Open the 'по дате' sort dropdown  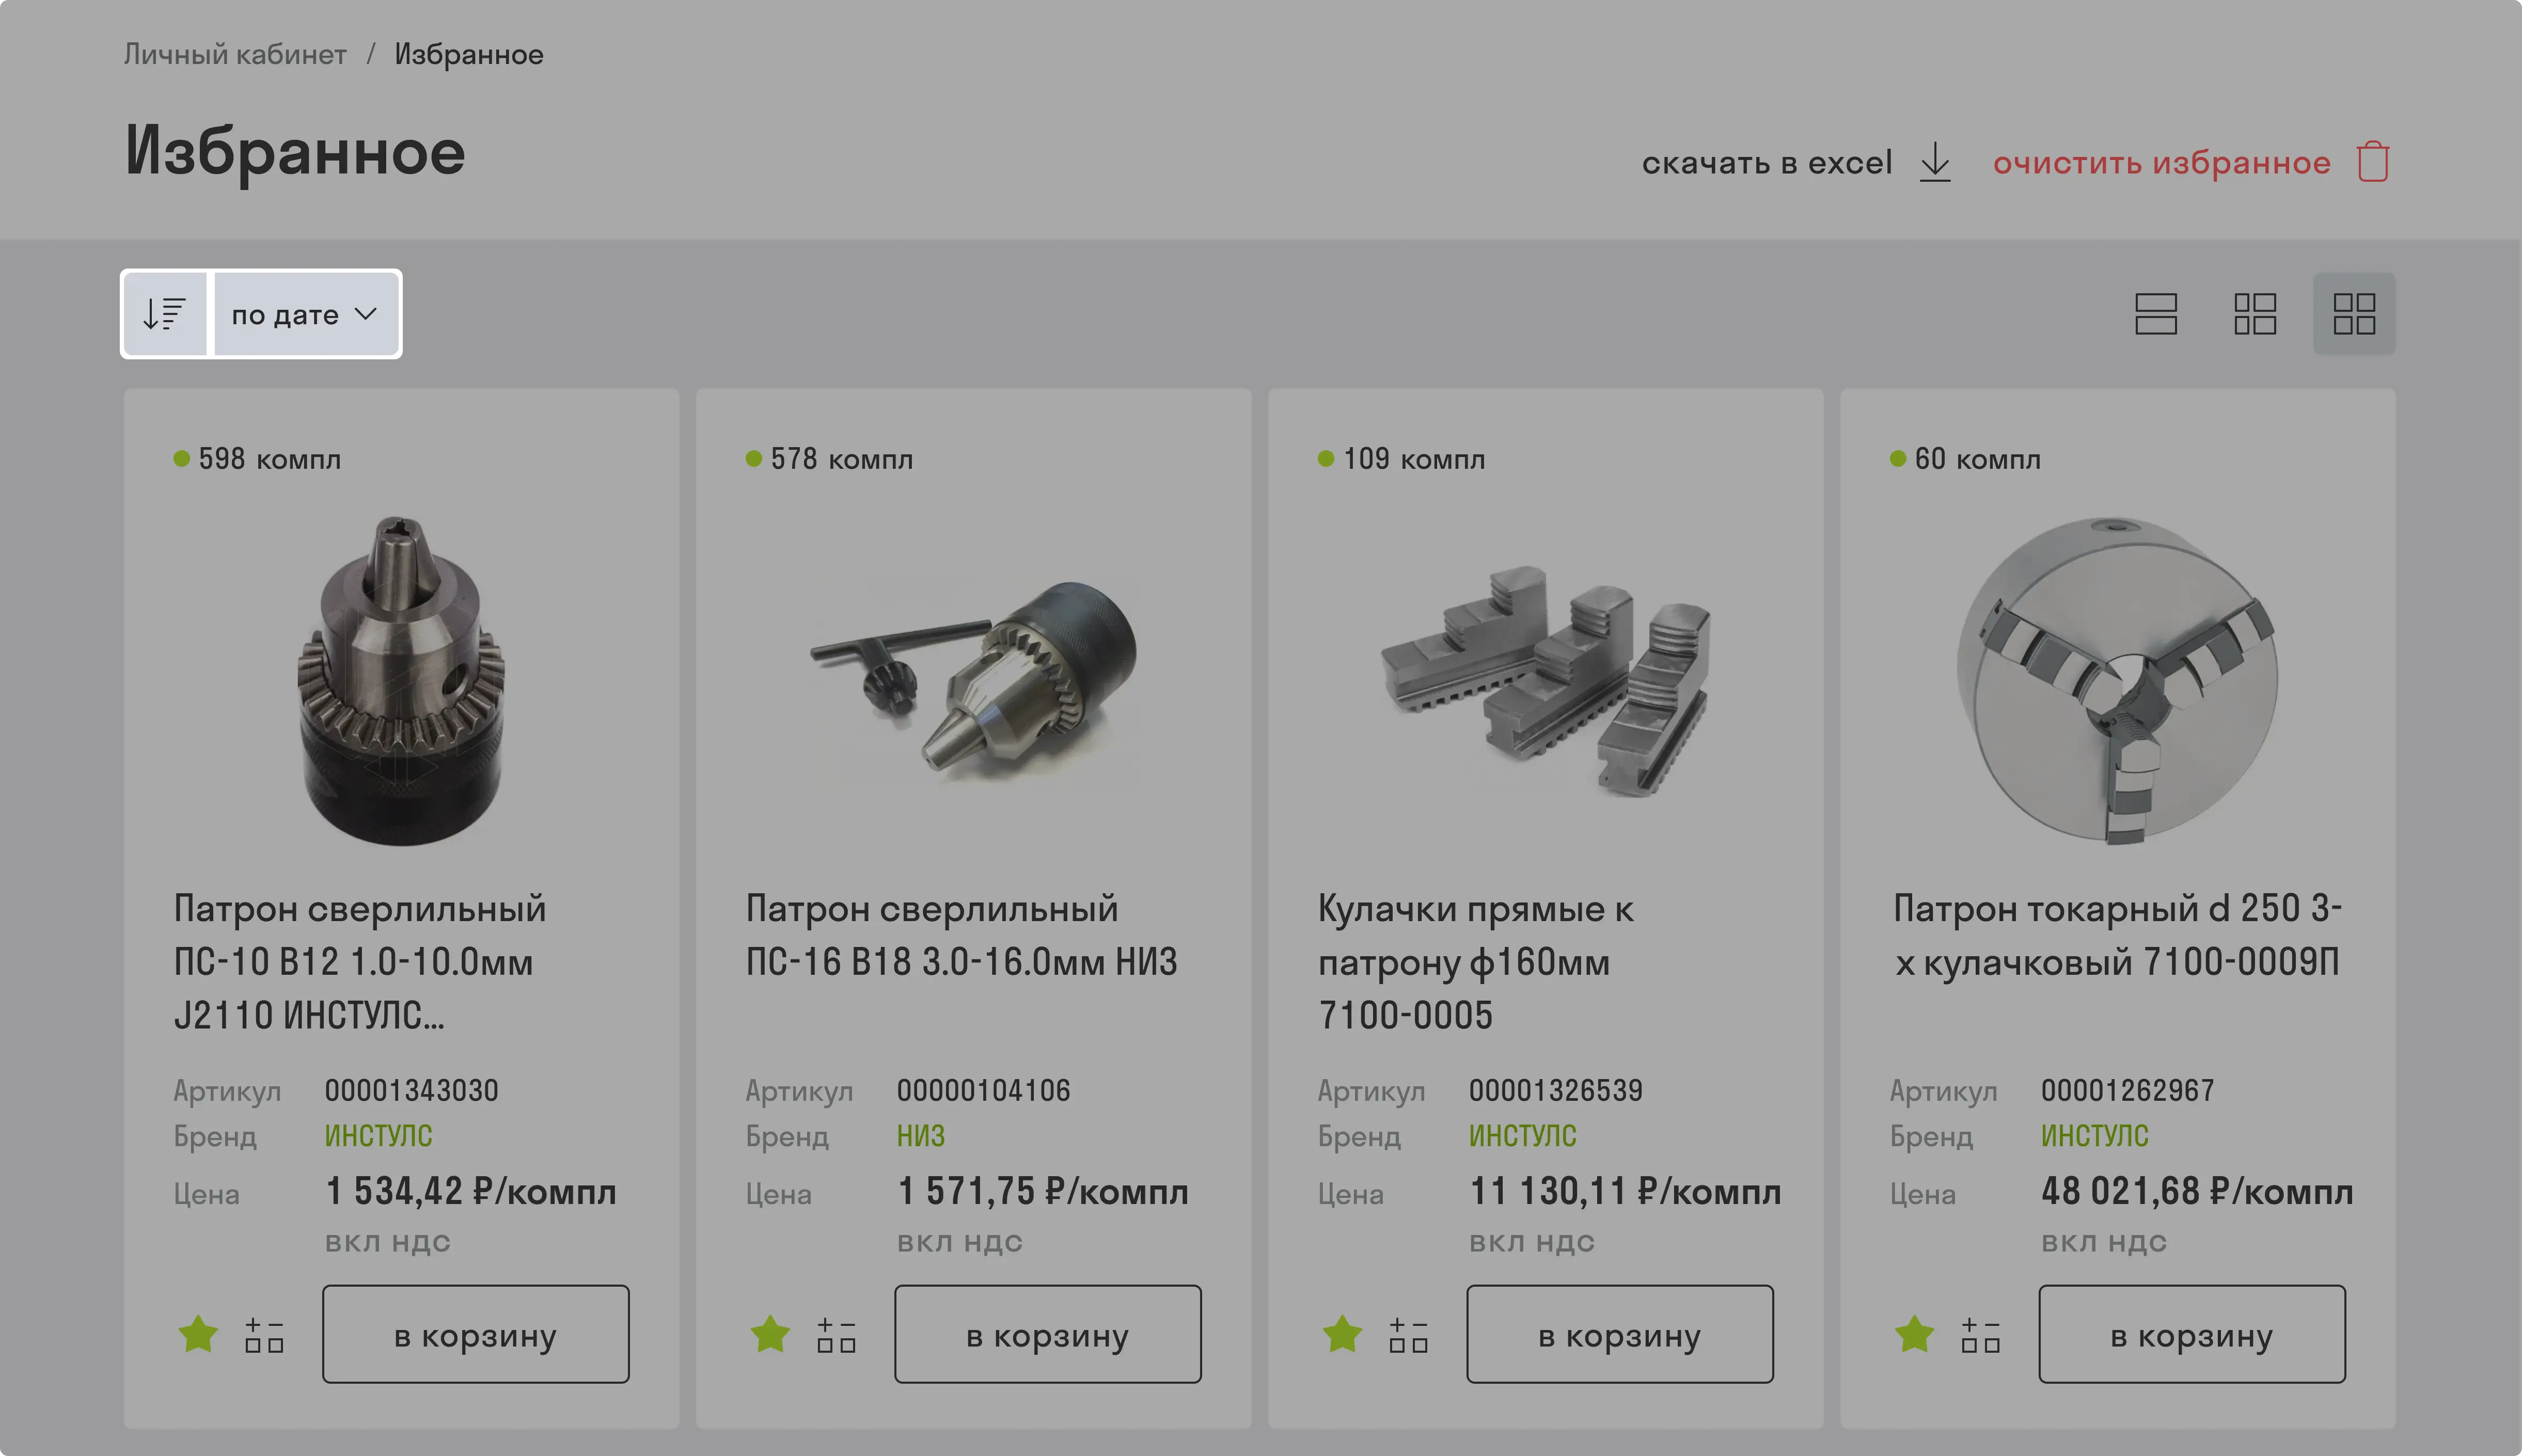click(306, 314)
